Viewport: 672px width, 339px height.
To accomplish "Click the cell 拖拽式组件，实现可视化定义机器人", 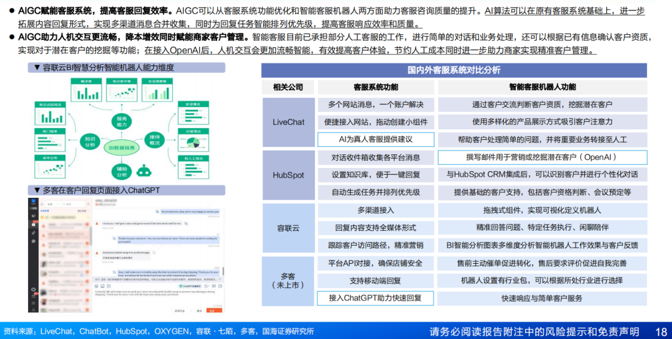I will (x=542, y=210).
